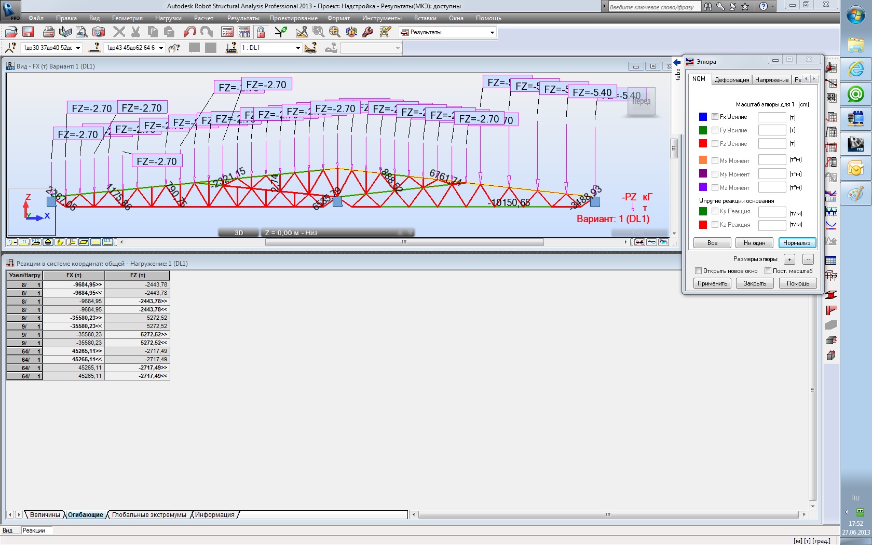Switch to the Деформация tab
The height and width of the screenshot is (545, 872).
click(x=731, y=80)
